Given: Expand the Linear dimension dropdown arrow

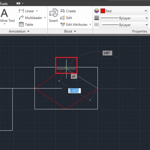Looking at the screenshot, I should [x=37, y=11].
